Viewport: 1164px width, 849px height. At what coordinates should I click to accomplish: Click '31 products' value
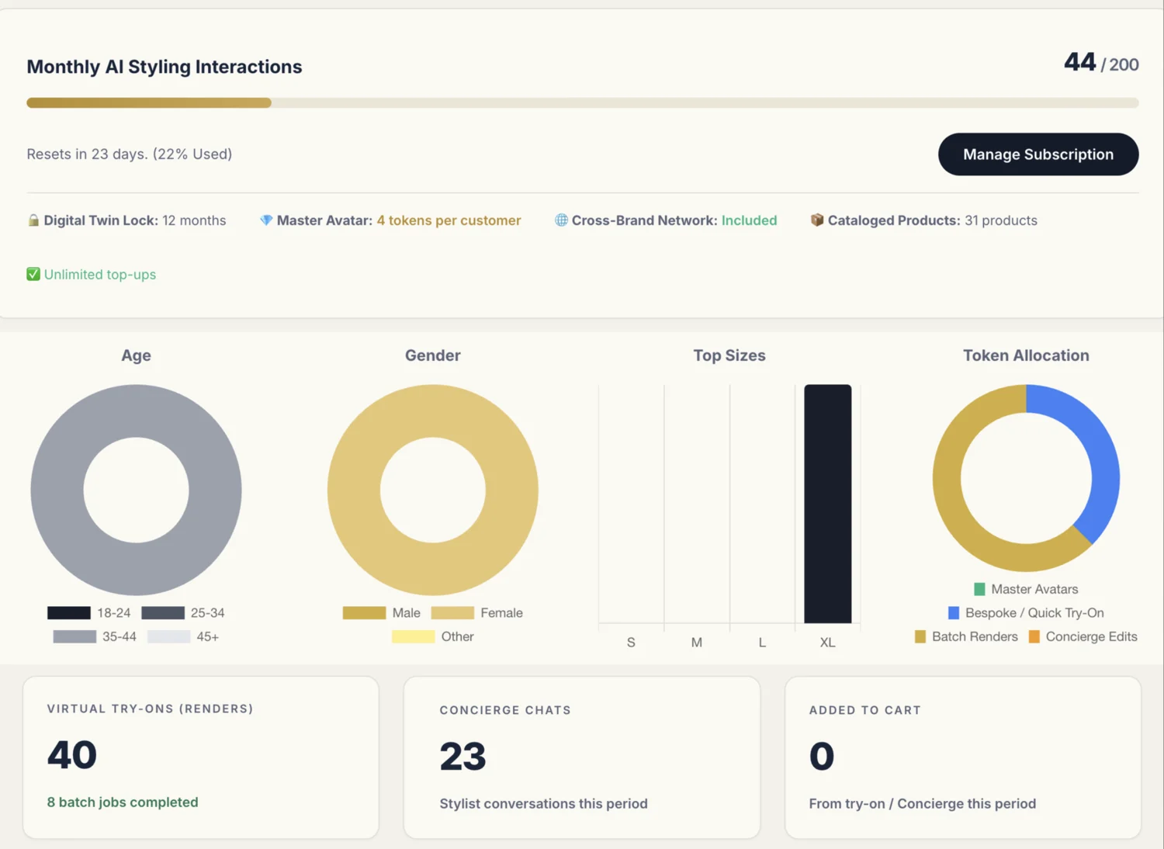click(1001, 220)
